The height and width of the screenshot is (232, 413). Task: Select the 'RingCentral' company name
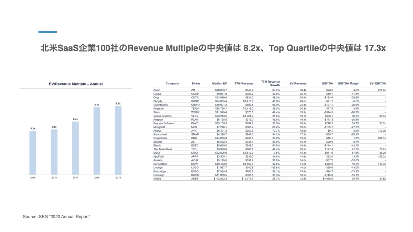coord(160,138)
